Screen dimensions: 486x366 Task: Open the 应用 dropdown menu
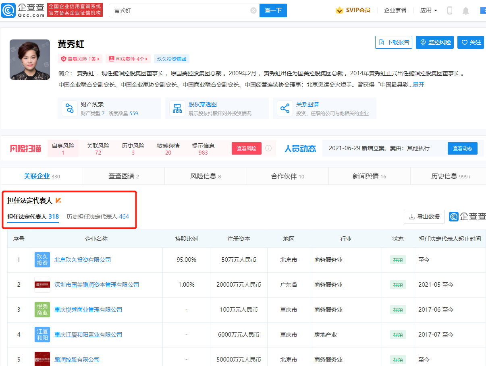click(428, 10)
